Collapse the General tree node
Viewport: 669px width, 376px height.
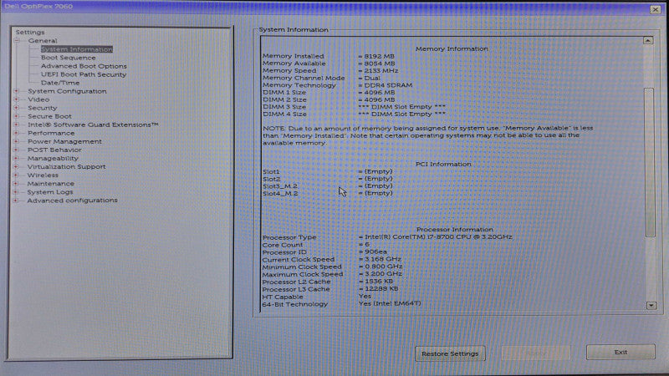(17, 41)
